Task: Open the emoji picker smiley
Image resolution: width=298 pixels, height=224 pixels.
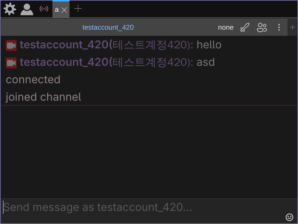Action: pos(289,217)
